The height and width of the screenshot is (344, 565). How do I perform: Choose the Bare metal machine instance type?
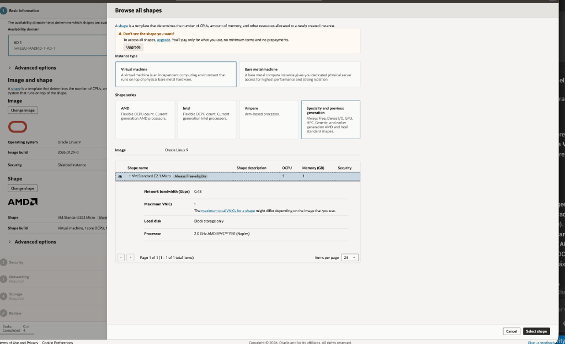(x=300, y=74)
